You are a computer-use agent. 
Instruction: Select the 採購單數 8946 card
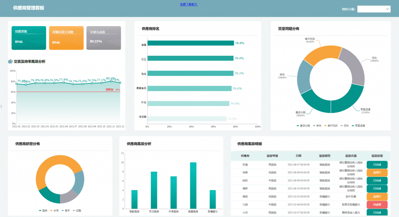pyautogui.click(x=29, y=38)
